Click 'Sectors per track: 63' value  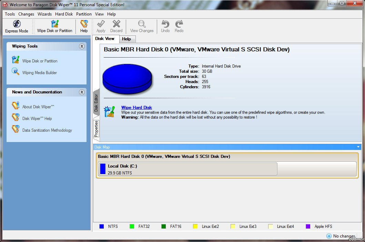tap(204, 77)
